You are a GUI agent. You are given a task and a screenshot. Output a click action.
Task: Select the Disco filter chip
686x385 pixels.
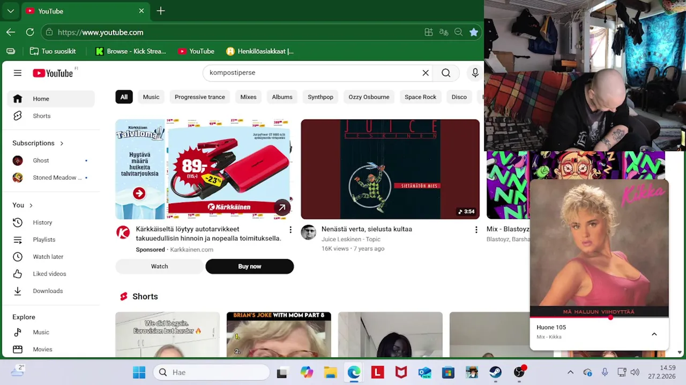(459, 97)
